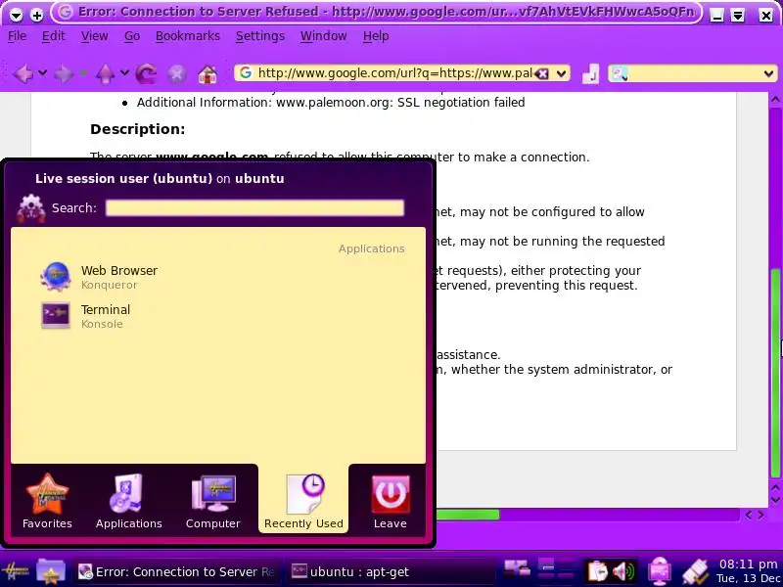Image resolution: width=783 pixels, height=587 pixels.
Task: Click the network connection tray icon
Action: [x=659, y=571]
